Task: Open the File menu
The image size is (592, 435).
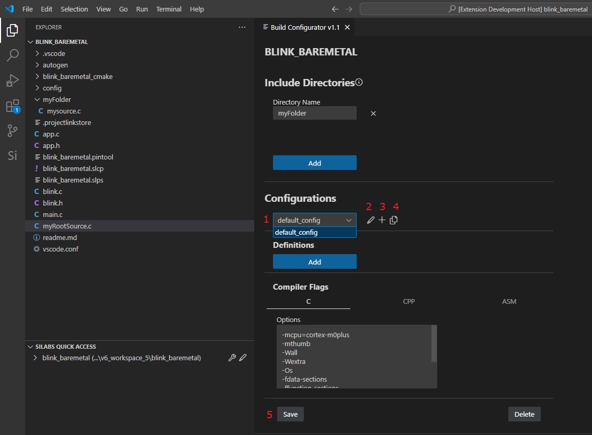Action: coord(28,9)
